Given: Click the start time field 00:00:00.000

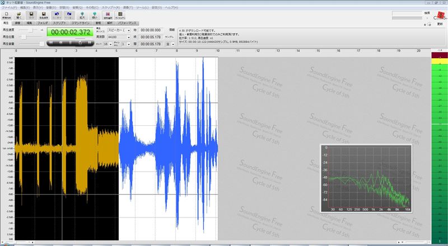Looking at the screenshot, I should click(x=151, y=30).
